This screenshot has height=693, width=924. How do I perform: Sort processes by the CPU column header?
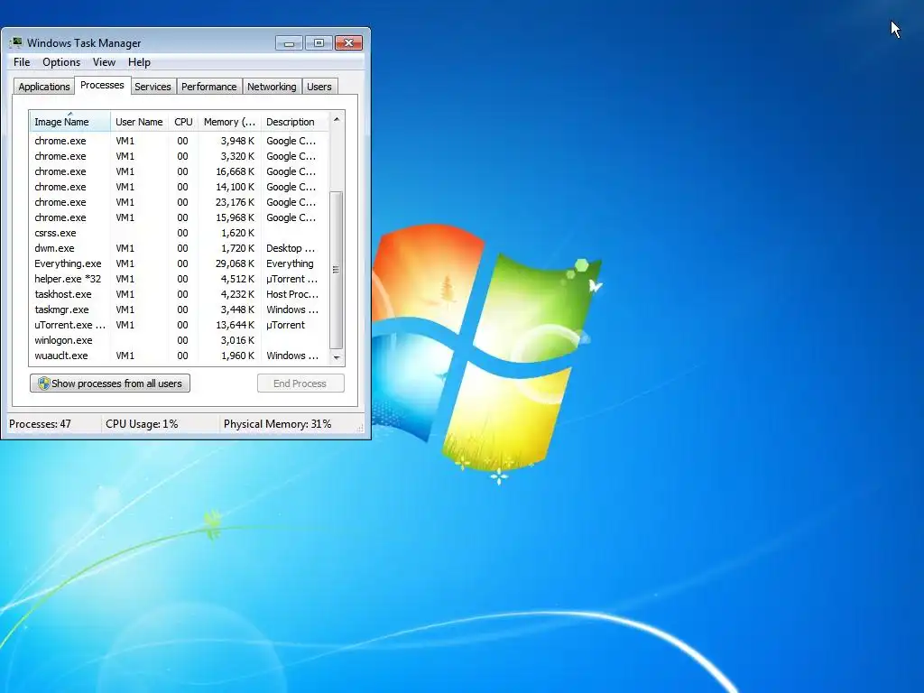183,122
